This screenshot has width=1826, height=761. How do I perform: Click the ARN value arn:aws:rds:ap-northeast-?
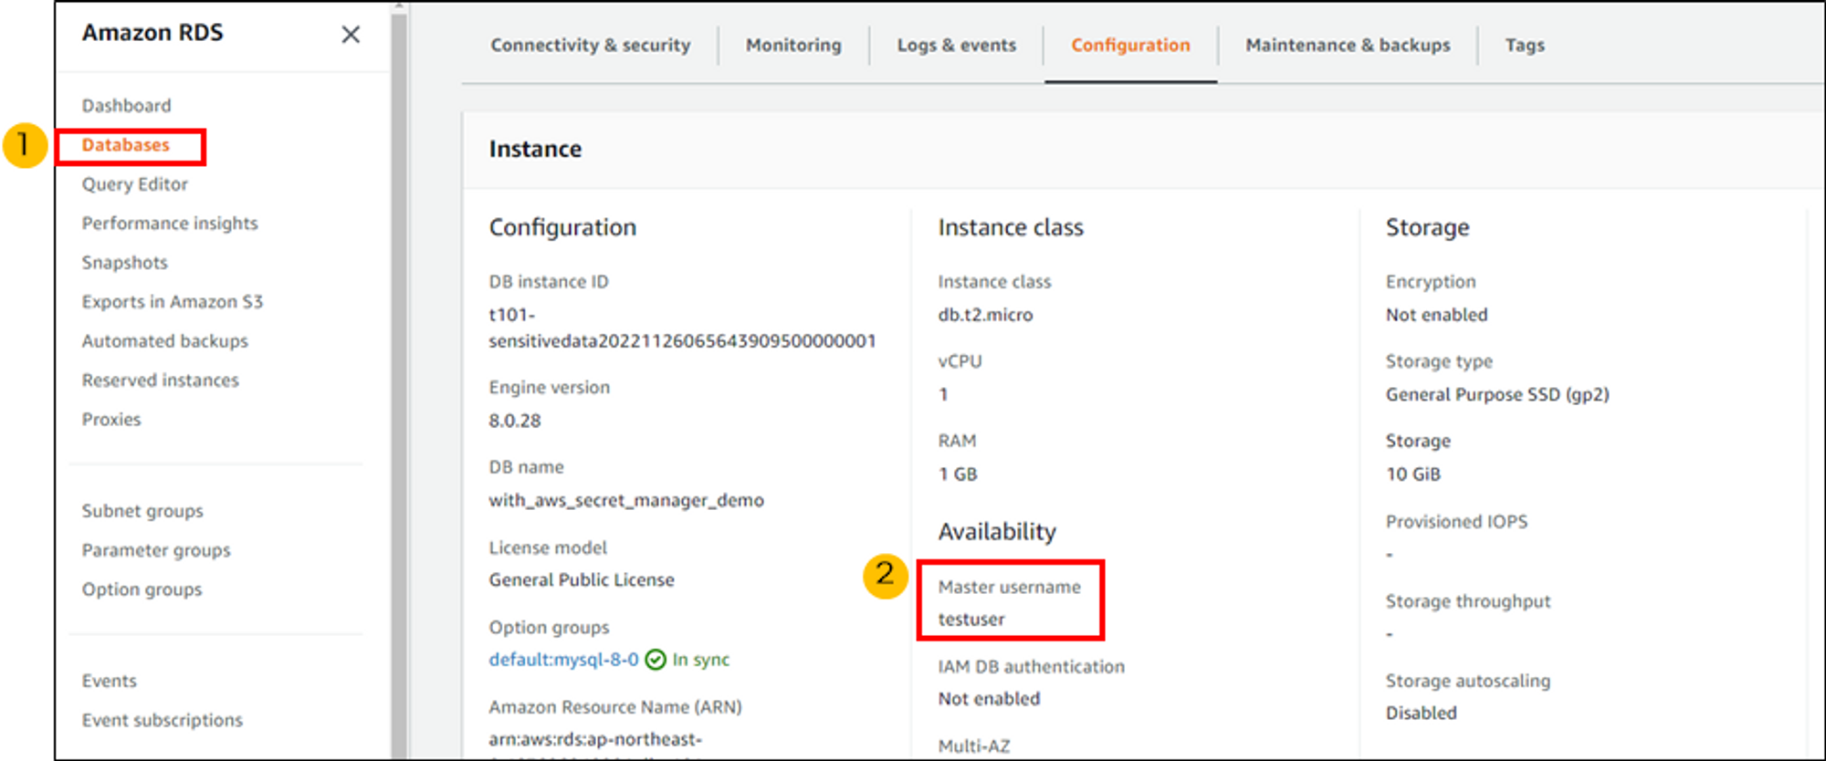click(595, 739)
